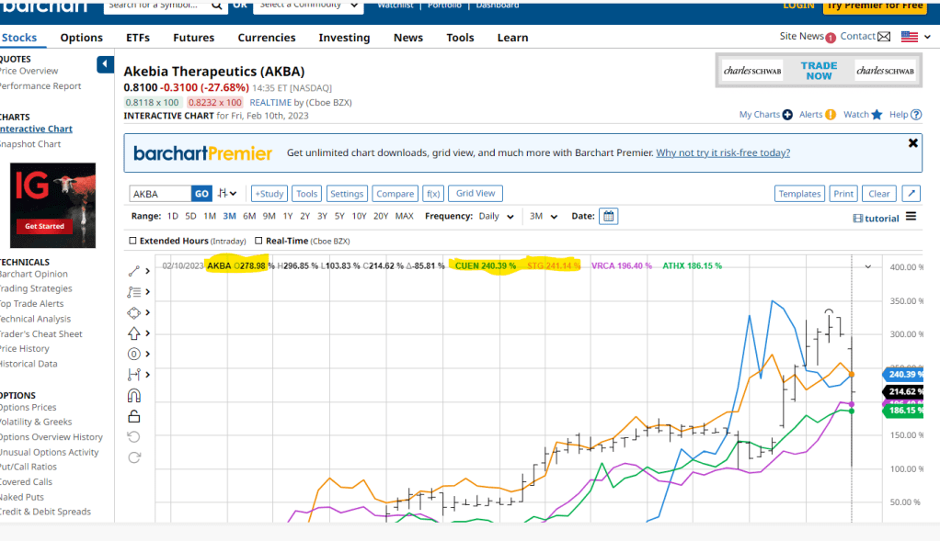
Task: Click the lock drawings icon
Action: pyautogui.click(x=134, y=416)
